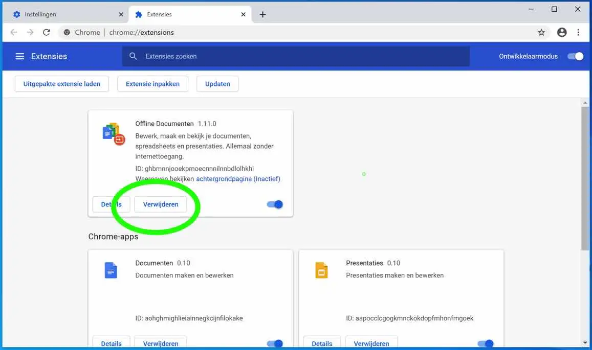Click the Chrome site info icon in address bar
Image resolution: width=592 pixels, height=350 pixels.
coord(67,32)
